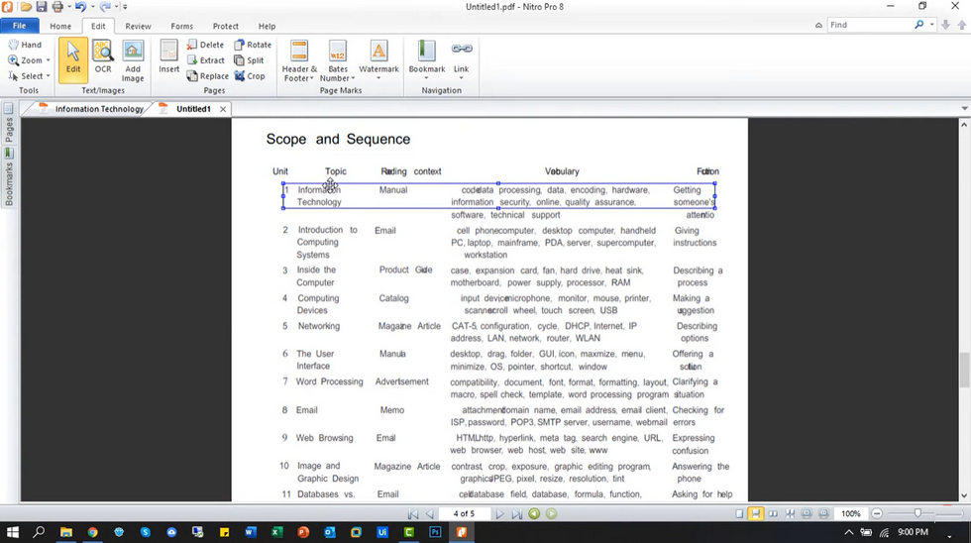Choose the Crop pages tool
The width and height of the screenshot is (971, 543).
(250, 76)
